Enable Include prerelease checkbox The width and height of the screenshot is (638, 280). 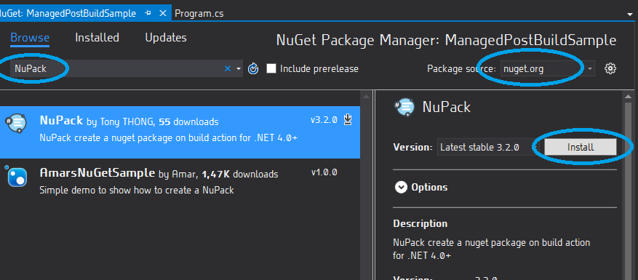coord(271,68)
